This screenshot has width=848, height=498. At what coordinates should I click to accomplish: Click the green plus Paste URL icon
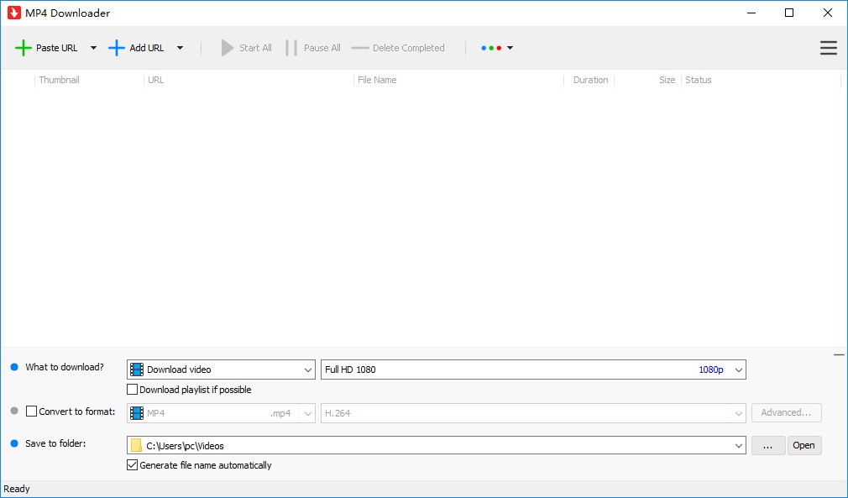click(x=24, y=48)
